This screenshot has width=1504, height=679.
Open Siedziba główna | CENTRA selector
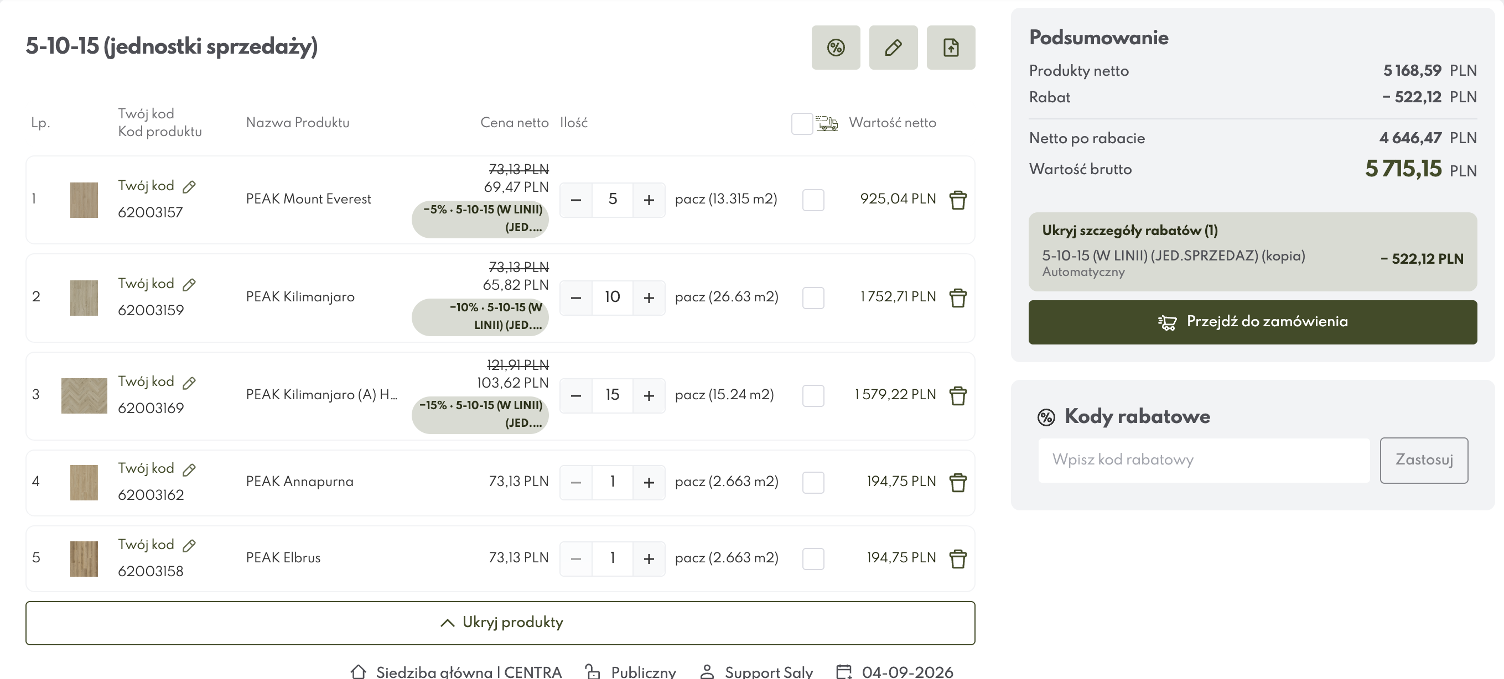[456, 672]
